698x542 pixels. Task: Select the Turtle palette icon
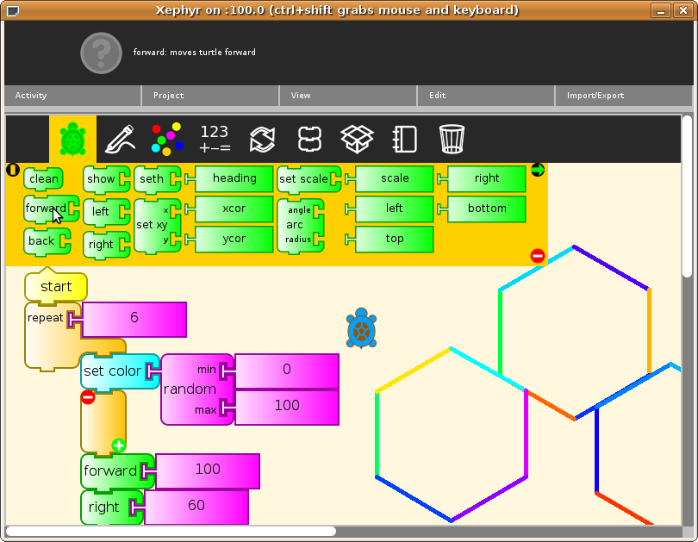coord(72,139)
